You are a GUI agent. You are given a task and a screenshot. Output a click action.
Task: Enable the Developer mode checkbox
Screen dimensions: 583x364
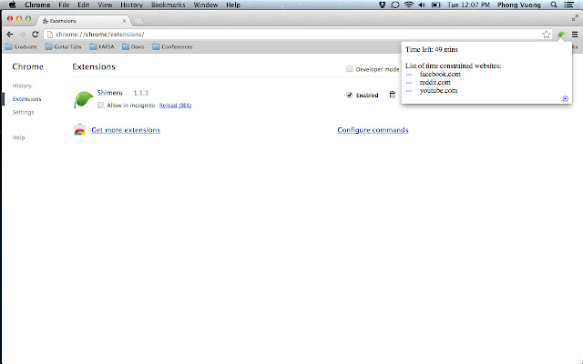tap(349, 69)
